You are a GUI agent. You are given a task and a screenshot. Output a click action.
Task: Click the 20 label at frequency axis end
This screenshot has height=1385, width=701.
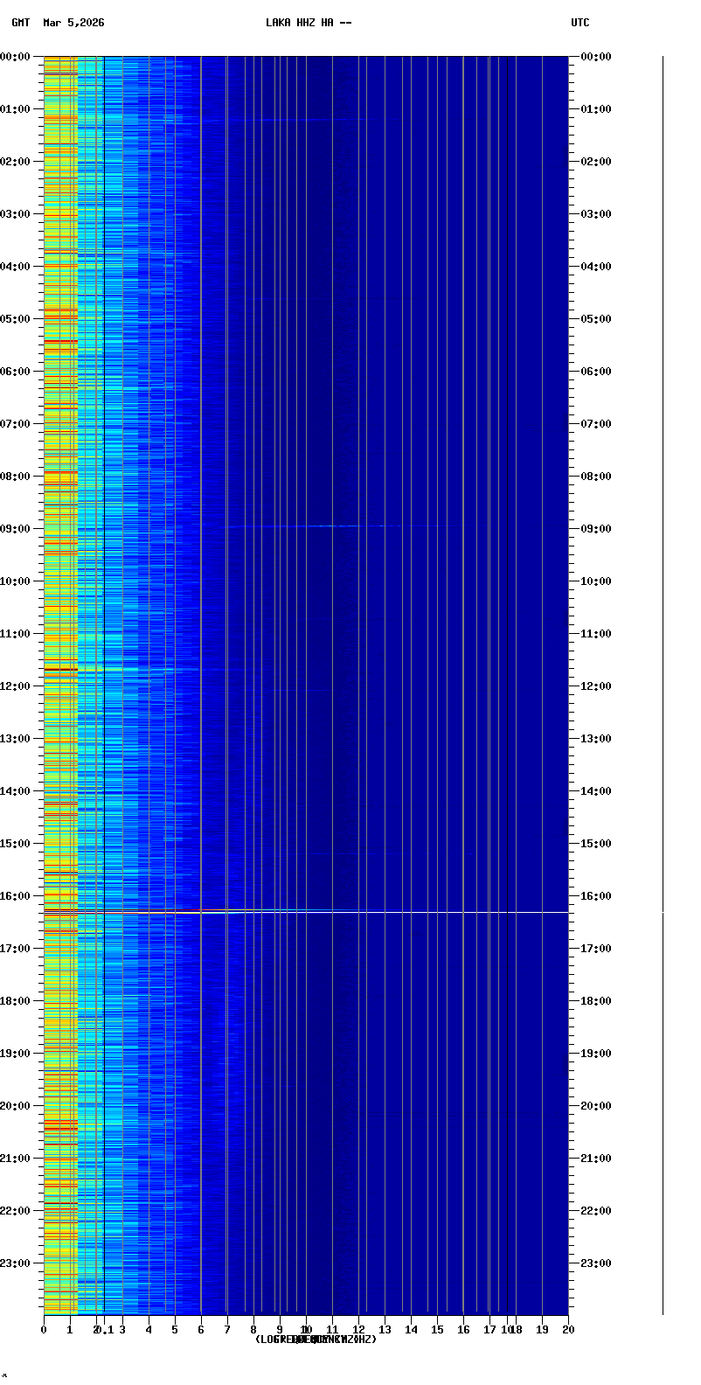click(568, 1330)
